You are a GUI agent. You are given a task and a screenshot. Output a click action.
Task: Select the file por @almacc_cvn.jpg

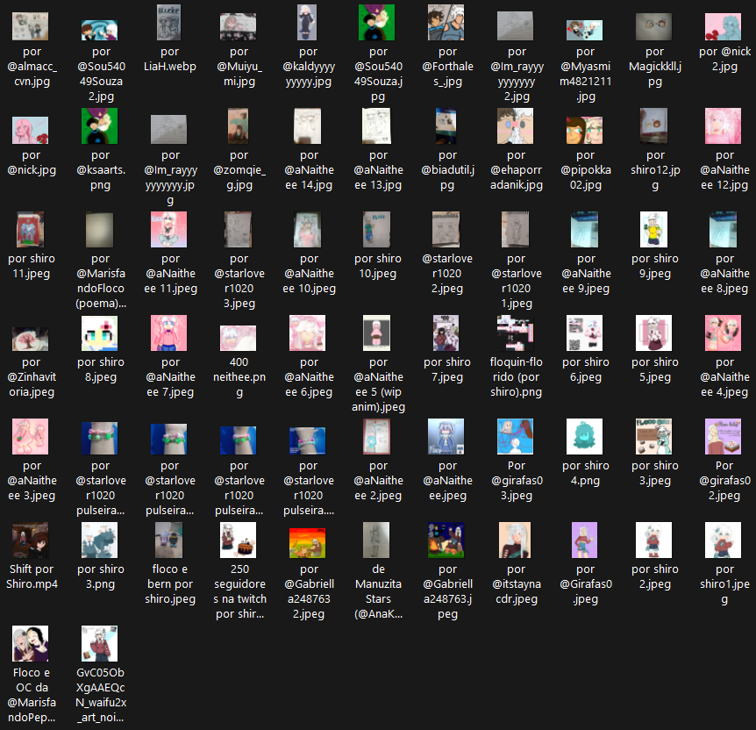[x=31, y=26]
